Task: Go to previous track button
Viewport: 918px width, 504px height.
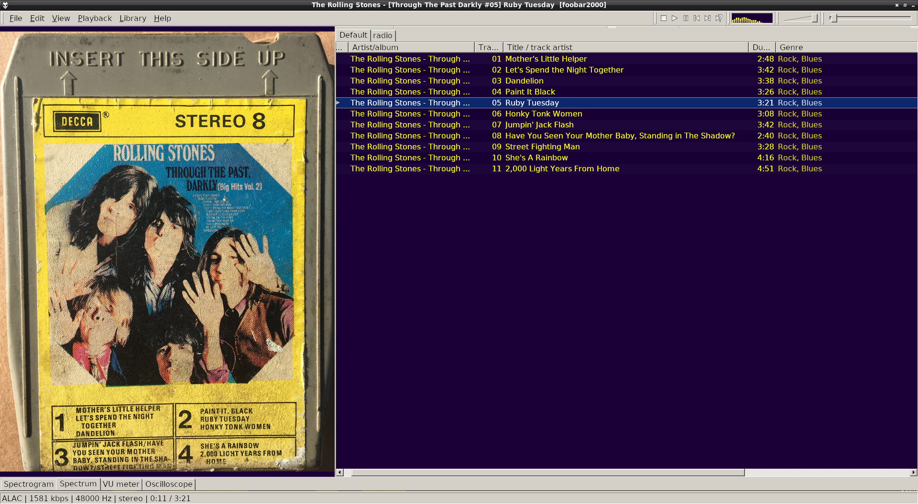Action: coord(697,18)
